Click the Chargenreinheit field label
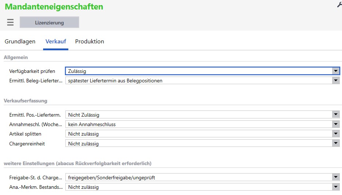The width and height of the screenshot is (342, 195). [27, 144]
